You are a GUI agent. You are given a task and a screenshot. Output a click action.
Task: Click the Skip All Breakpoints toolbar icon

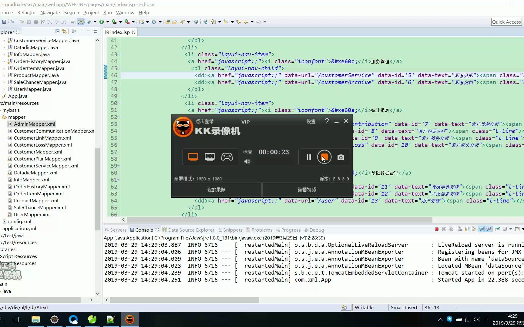12,22
